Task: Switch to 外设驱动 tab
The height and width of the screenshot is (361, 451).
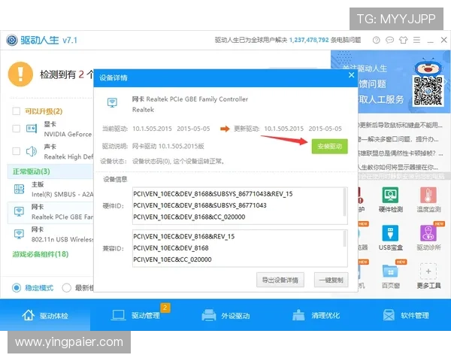Action: point(225,316)
